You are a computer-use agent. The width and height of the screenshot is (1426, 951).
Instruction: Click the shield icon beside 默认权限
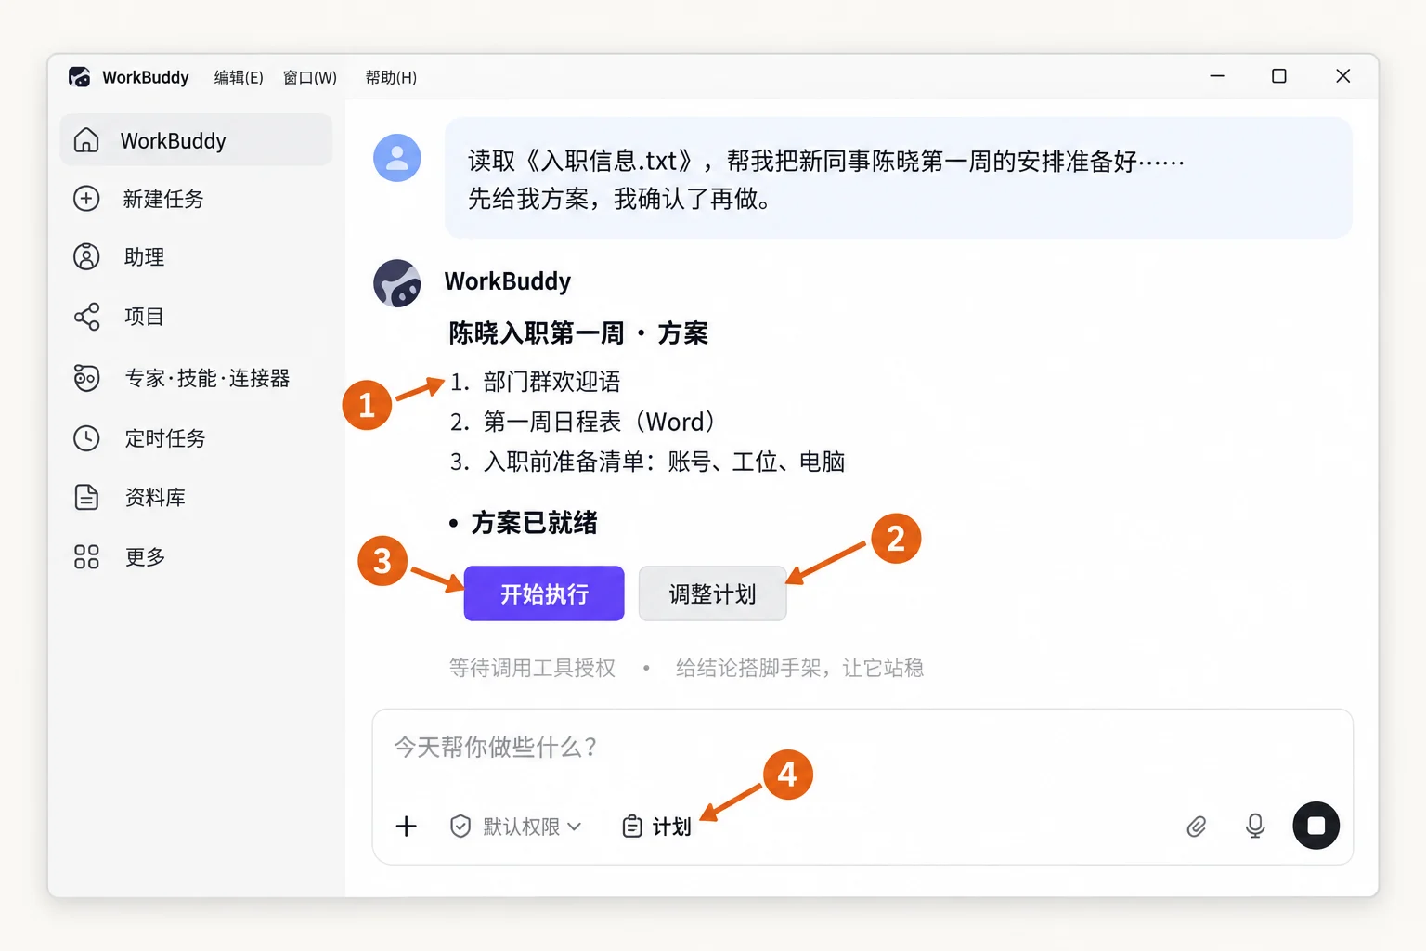(460, 827)
